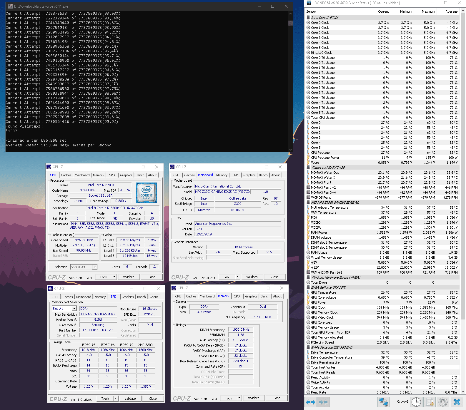Click the icon next to Drive Remaining Life
466x410 pixels.
pos(308,362)
